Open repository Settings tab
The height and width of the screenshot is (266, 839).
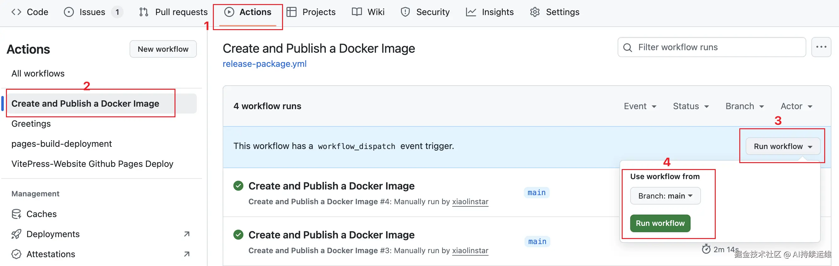(x=555, y=12)
